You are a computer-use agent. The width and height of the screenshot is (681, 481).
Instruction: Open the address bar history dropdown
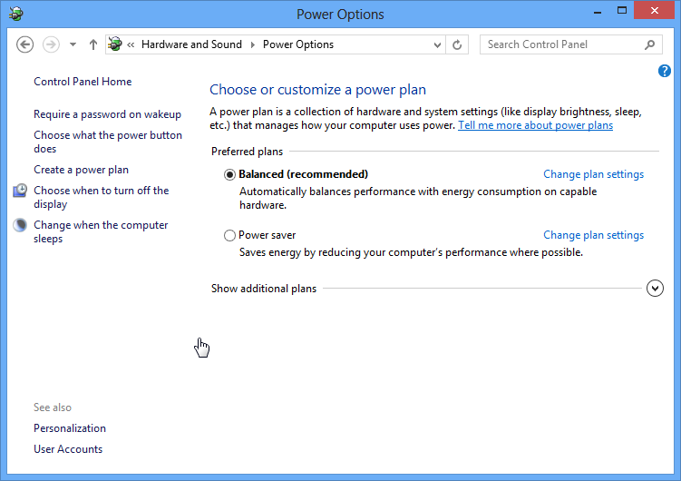[x=437, y=44]
